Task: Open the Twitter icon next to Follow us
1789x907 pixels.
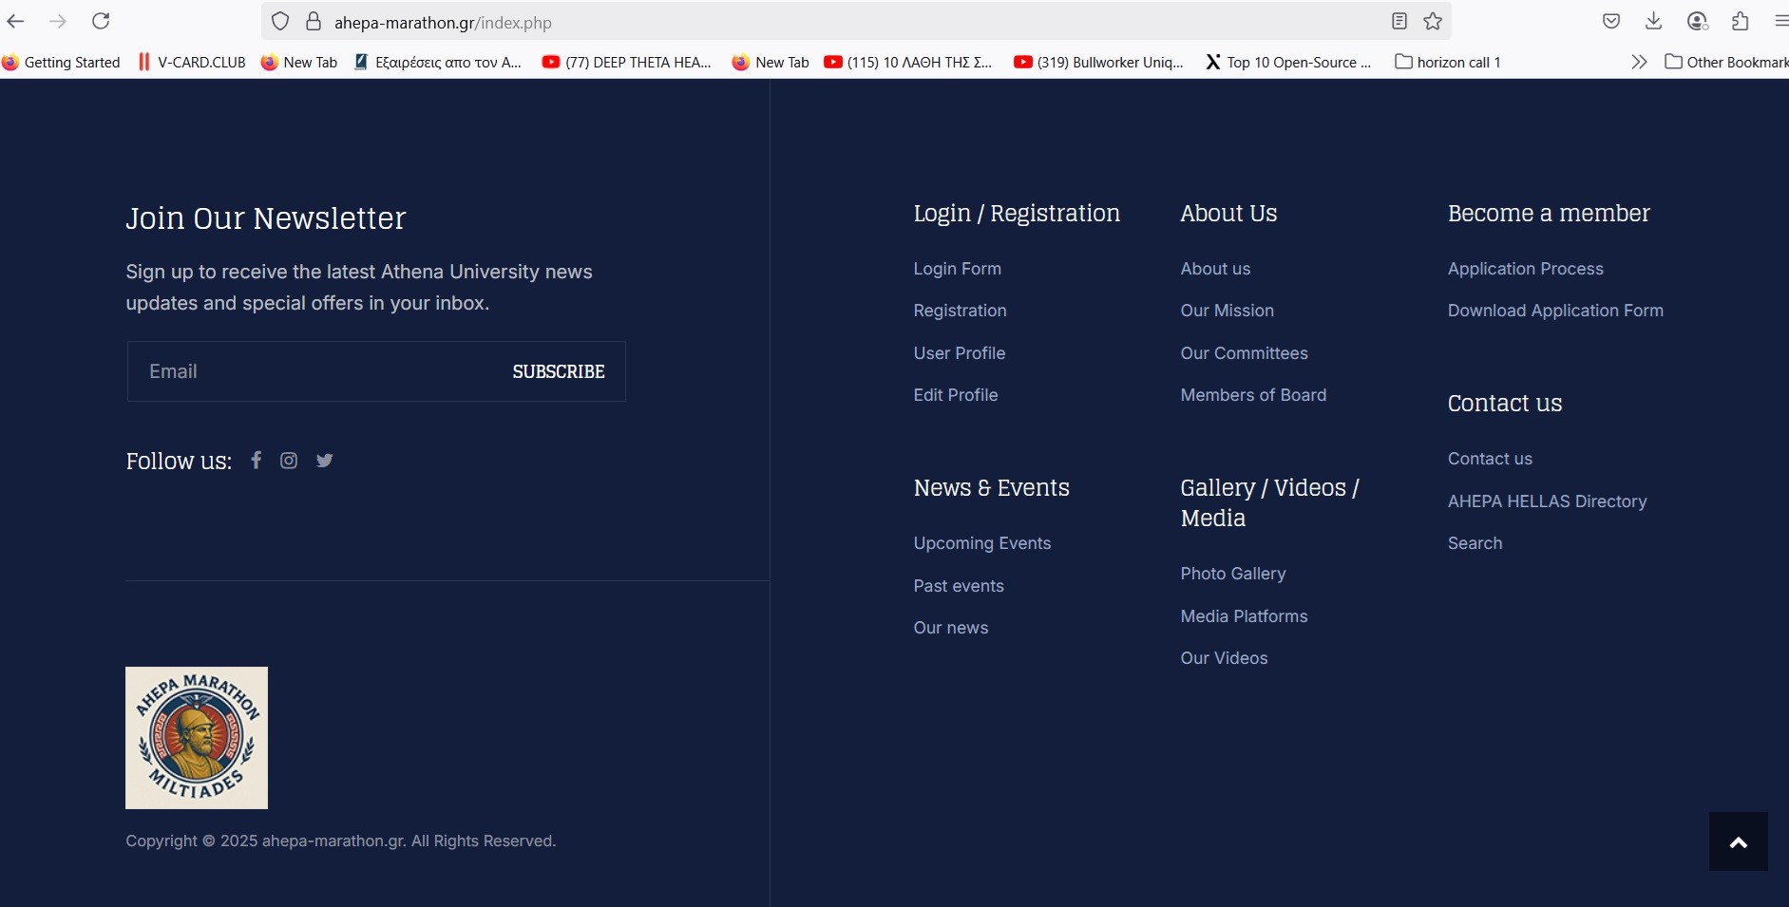Action: point(325,461)
